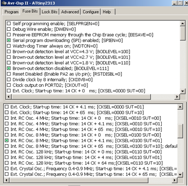Toggle Debug Wire enable DWEN checkbox

[9, 29]
